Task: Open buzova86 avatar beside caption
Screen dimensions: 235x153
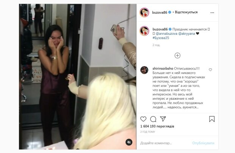Action: tap(144, 31)
